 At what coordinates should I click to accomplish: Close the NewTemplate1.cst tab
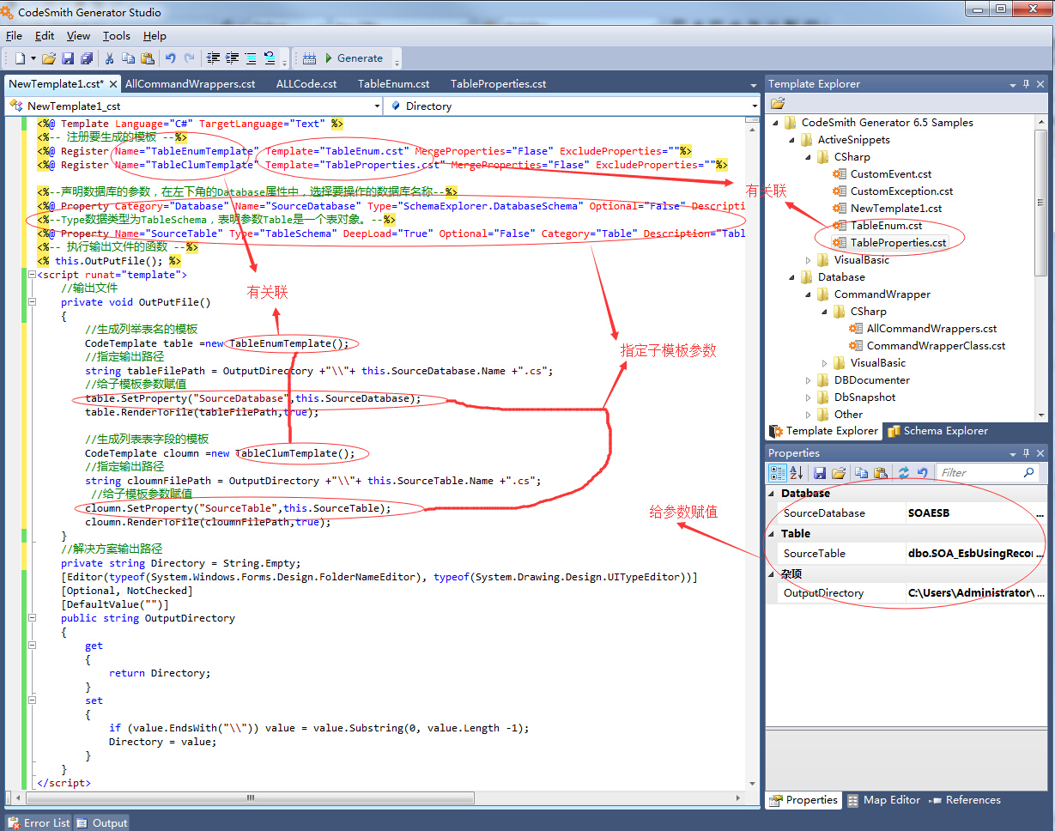coord(112,83)
